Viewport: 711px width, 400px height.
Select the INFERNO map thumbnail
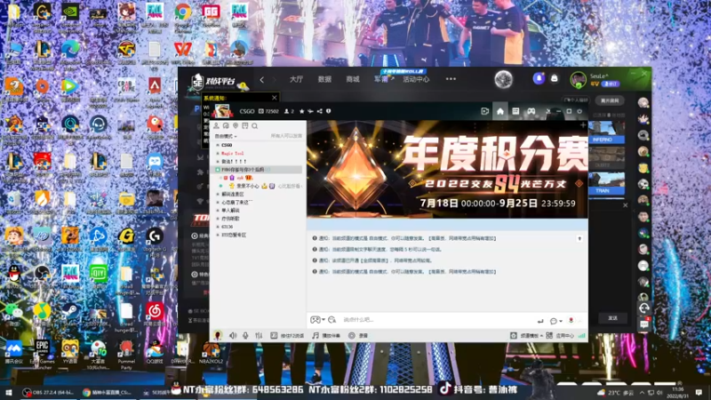(607, 132)
